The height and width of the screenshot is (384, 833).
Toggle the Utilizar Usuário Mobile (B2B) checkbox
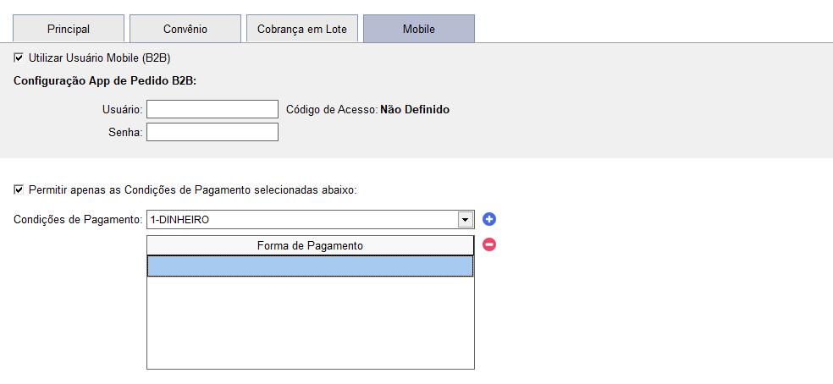click(x=19, y=58)
